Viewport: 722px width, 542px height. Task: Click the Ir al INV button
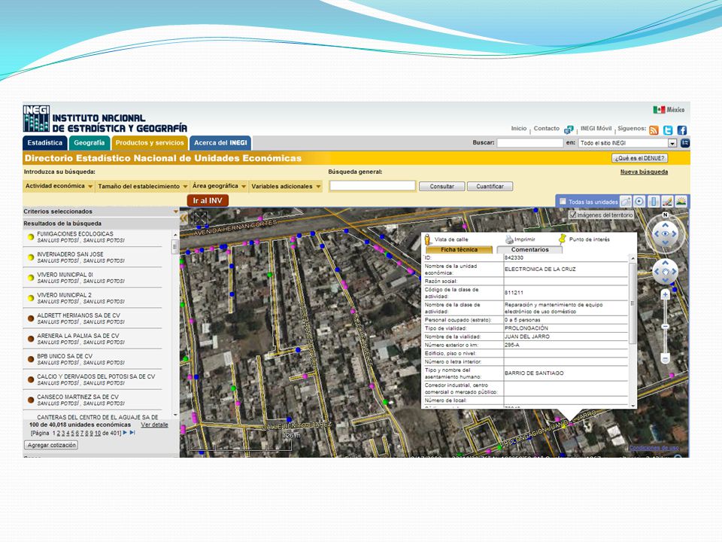208,200
